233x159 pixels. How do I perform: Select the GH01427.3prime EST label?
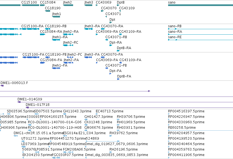click(99, 117)
